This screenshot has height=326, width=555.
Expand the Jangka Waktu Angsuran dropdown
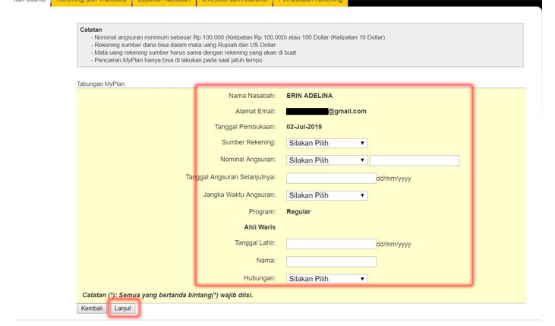[x=326, y=195]
